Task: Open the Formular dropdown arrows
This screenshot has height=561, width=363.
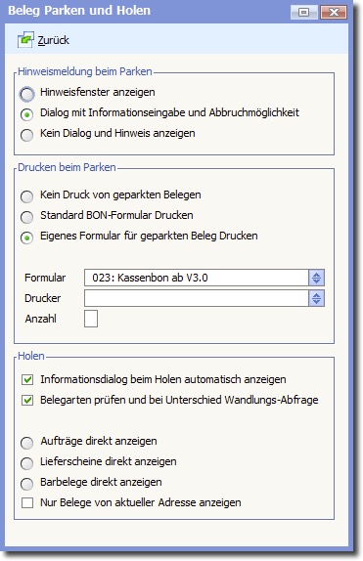Action: coord(316,278)
